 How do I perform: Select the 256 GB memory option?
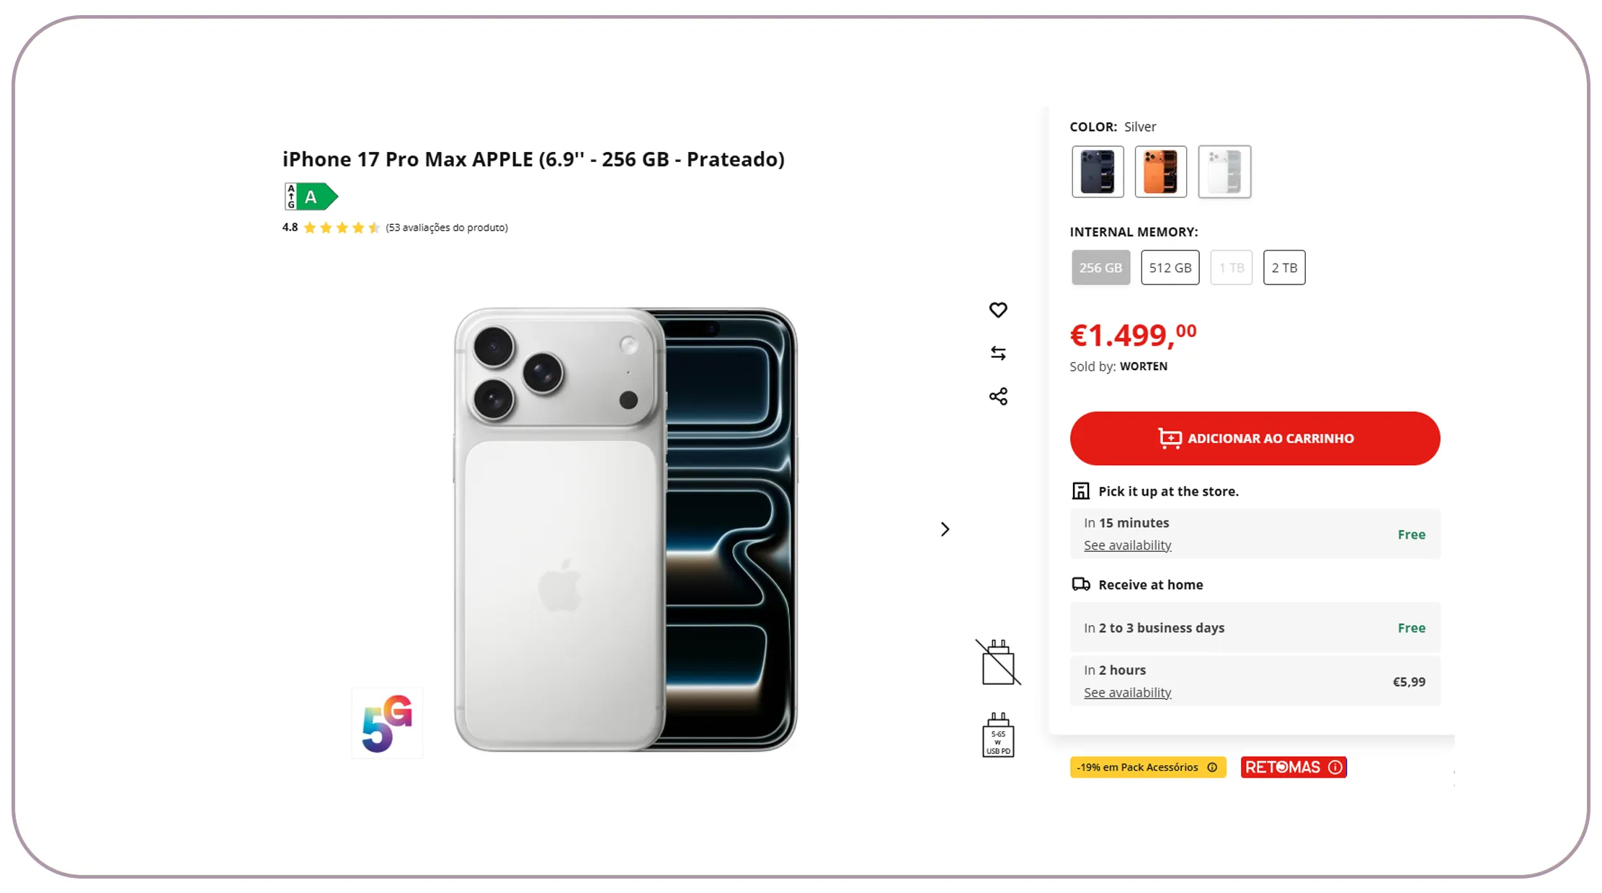pos(1100,268)
